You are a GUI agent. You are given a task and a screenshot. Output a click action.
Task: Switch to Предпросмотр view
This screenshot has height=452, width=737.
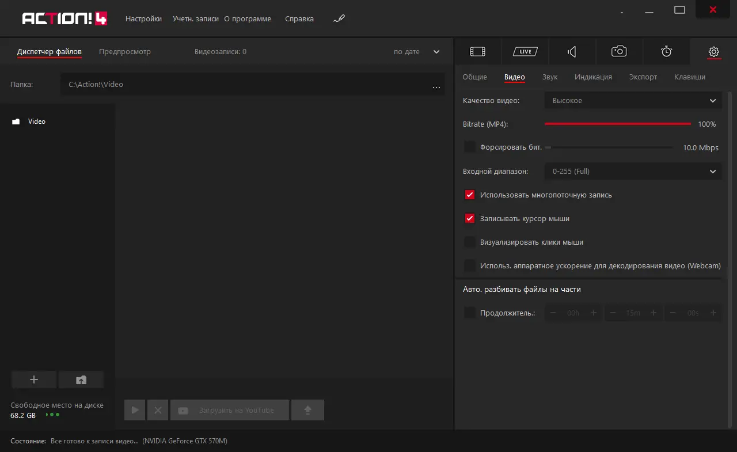(125, 52)
